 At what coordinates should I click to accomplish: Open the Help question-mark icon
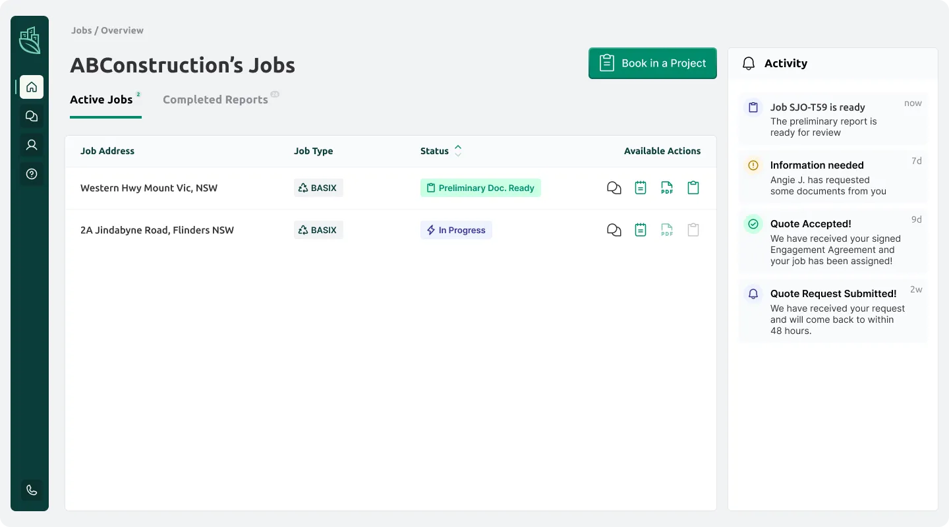[31, 173]
